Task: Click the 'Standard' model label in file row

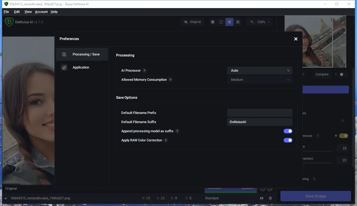Action: tap(212, 198)
